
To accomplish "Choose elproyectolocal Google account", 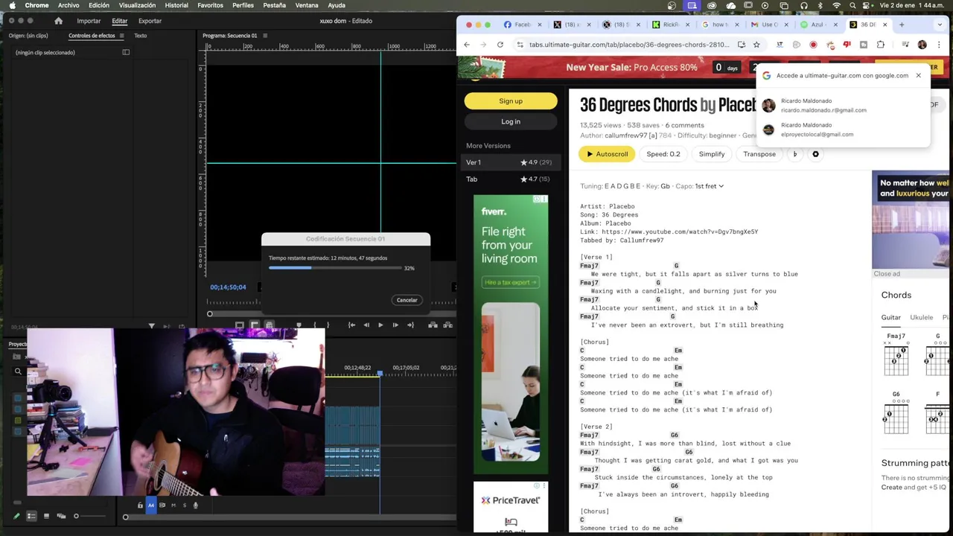I will click(842, 130).
